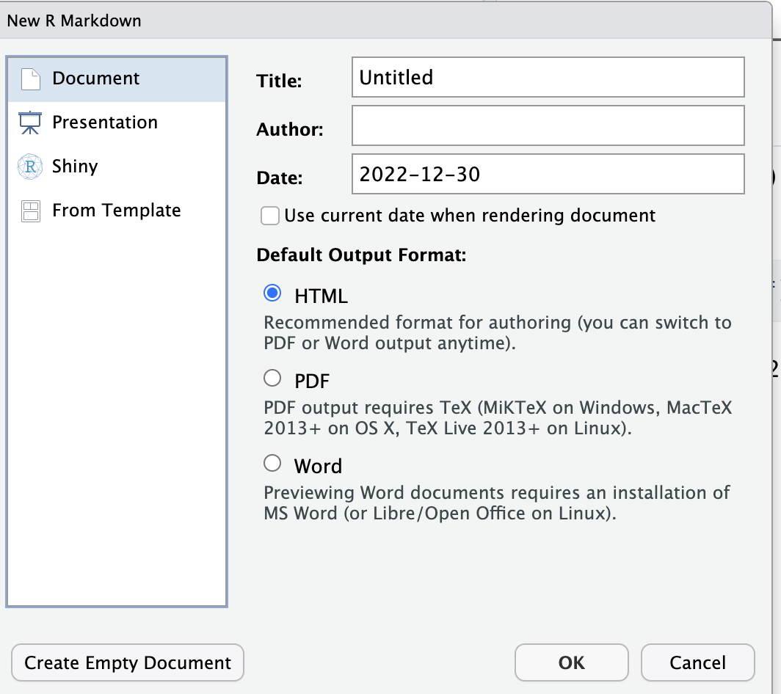Focus the Title field containing Untitled
Image resolution: width=781 pixels, height=694 pixels.
(x=548, y=77)
